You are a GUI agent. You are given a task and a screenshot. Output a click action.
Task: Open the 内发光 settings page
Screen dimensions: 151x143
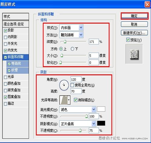[x=12, y=50]
